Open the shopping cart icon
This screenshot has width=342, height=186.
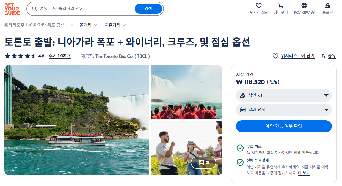pyautogui.click(x=281, y=6)
